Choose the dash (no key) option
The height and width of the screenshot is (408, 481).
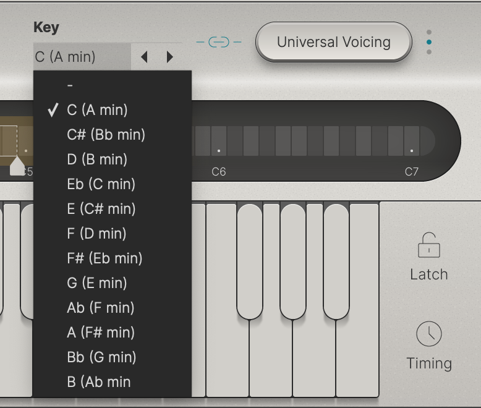coord(70,85)
